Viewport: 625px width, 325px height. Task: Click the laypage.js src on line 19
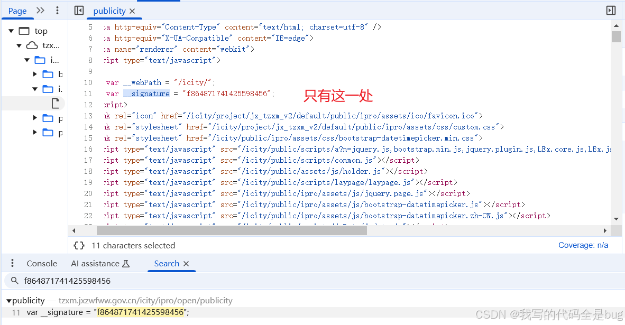point(326,182)
